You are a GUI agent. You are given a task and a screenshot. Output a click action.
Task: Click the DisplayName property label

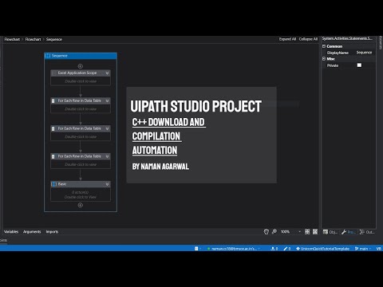[x=338, y=53]
